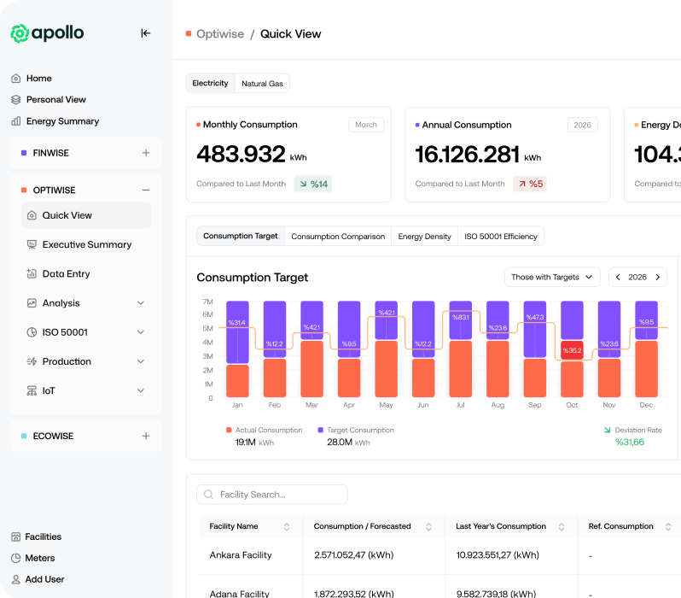The height and width of the screenshot is (598, 681).
Task: Open the Those with Targets dropdown
Action: click(x=551, y=278)
